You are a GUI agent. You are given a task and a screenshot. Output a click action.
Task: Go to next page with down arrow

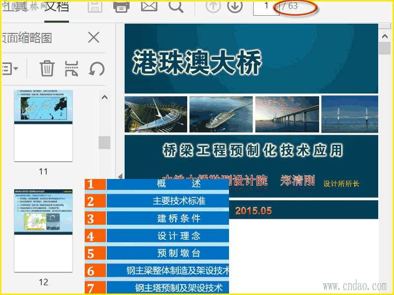[x=235, y=6]
